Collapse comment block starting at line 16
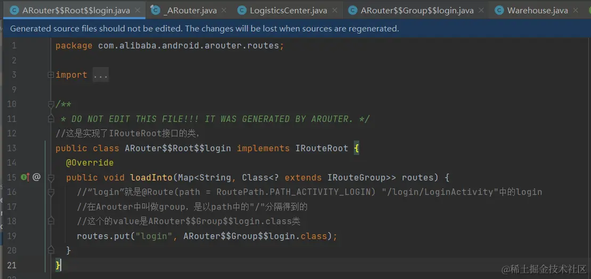 (x=51, y=192)
